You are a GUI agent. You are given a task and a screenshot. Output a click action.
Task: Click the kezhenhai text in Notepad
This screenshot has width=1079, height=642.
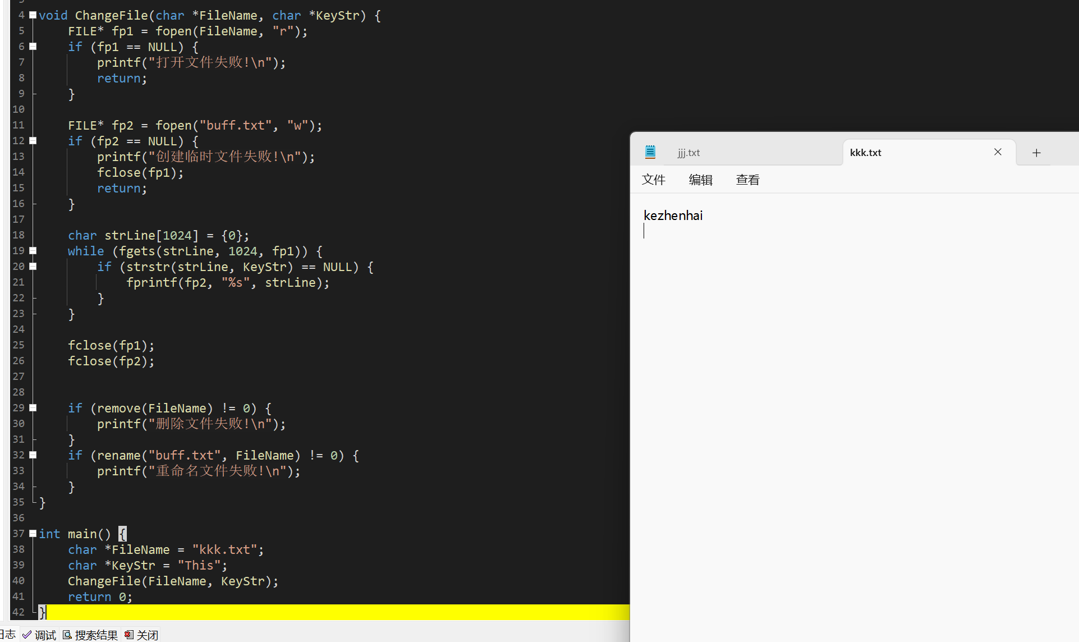[673, 215]
